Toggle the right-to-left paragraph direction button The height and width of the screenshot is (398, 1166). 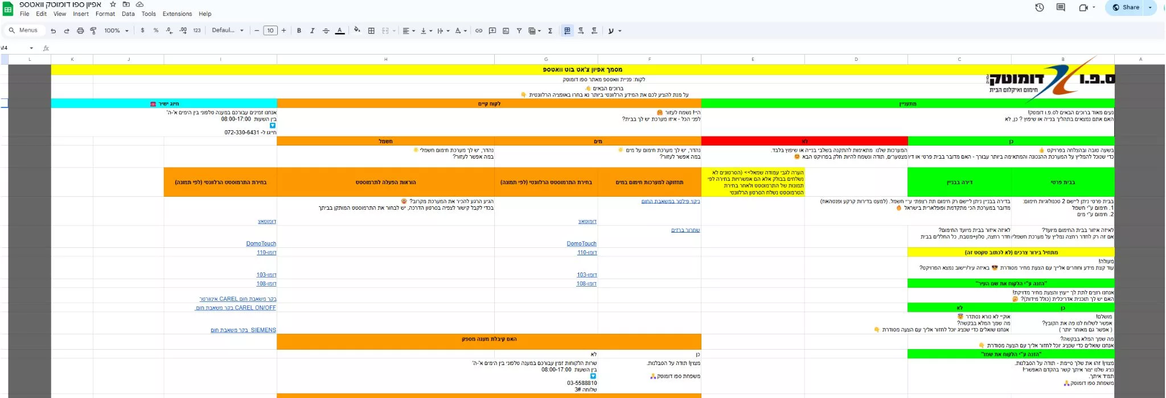pyautogui.click(x=594, y=31)
